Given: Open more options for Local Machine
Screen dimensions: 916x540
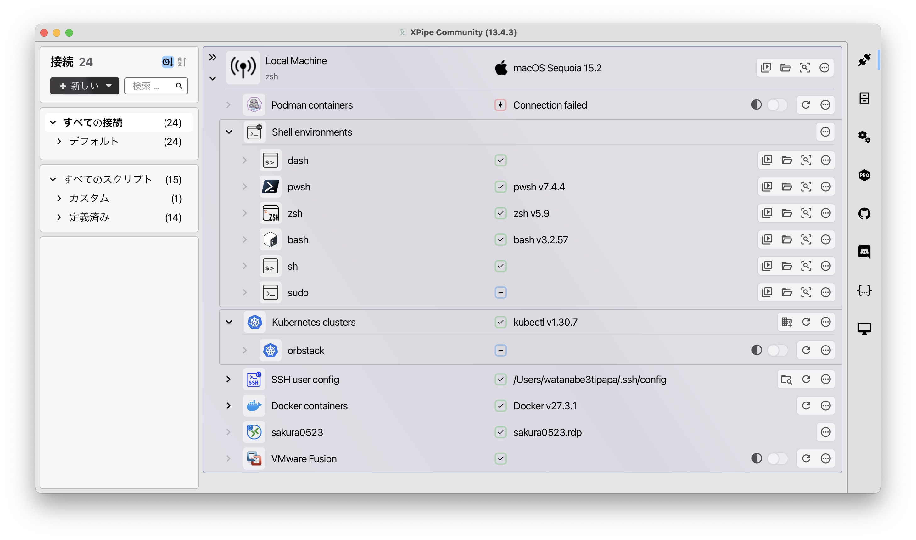Looking at the screenshot, I should click(824, 68).
